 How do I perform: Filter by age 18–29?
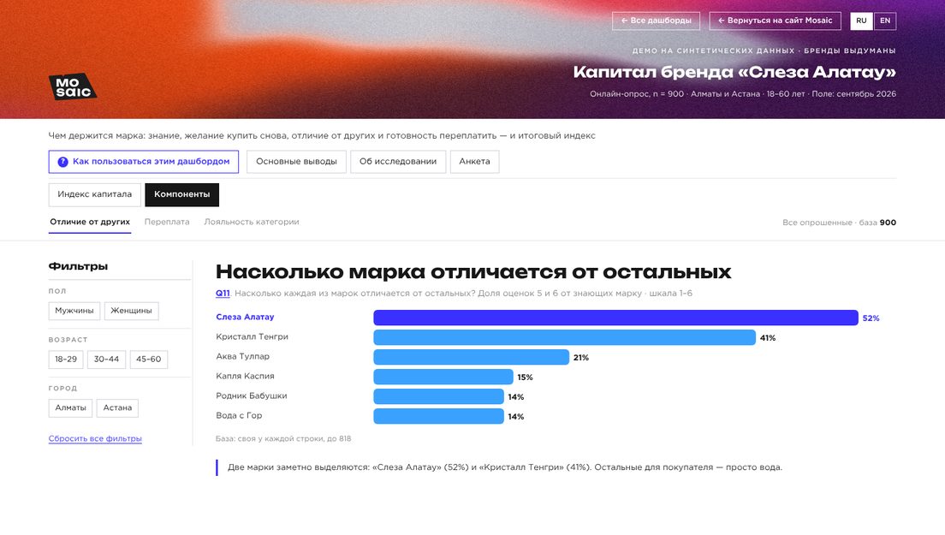click(66, 360)
